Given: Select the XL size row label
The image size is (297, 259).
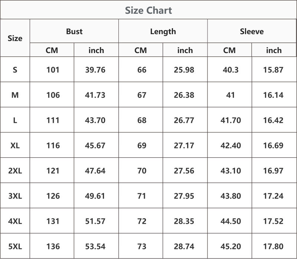Looking at the screenshot, I should click(x=15, y=145).
